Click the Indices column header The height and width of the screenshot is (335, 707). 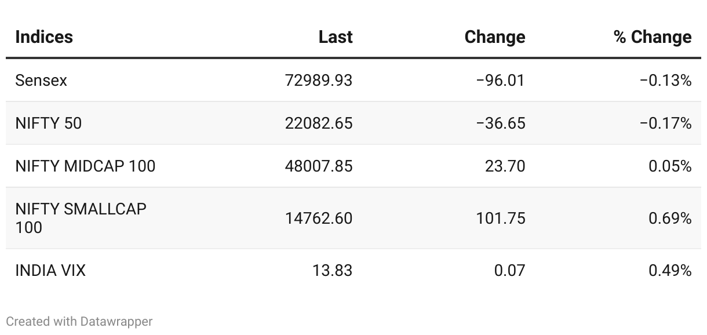(44, 37)
